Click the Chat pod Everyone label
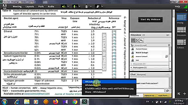Viewport: 188px width, 105px height. pos(141,75)
